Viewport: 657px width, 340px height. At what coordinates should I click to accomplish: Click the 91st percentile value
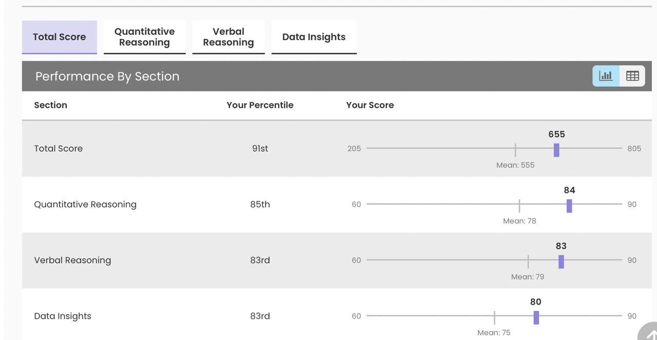coord(260,148)
